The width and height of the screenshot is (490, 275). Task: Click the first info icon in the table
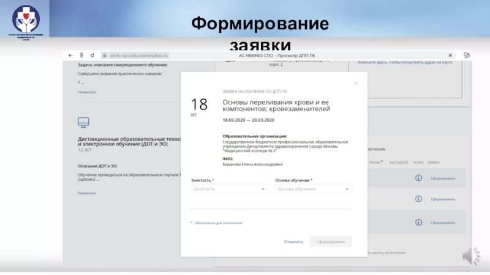tap(419, 178)
